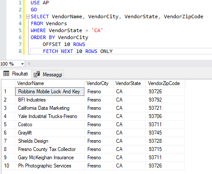
Task: Select the VendorCity column header
Action: pos(99,83)
